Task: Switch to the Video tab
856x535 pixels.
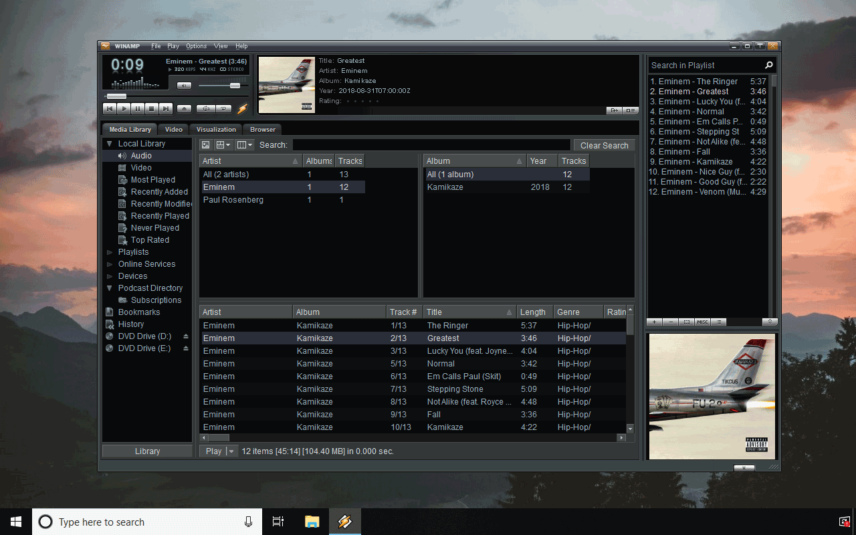Action: pyautogui.click(x=174, y=129)
